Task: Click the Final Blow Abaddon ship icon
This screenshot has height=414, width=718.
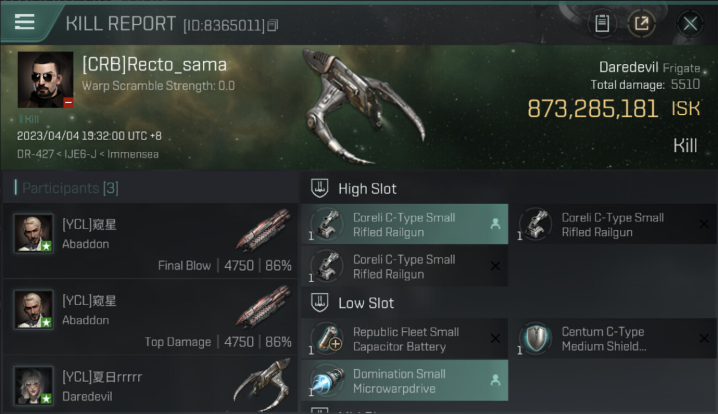Action: tap(263, 229)
